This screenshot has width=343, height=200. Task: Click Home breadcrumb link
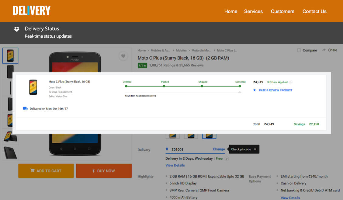coord(141,50)
